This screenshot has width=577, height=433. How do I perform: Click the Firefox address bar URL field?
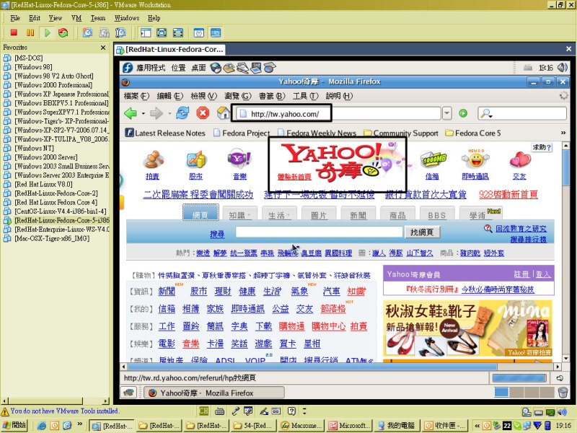338,114
